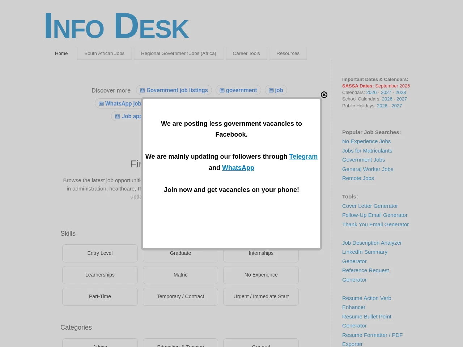The width and height of the screenshot is (463, 347).
Task: Open Public Holidays 2027 link
Action: tap(396, 106)
